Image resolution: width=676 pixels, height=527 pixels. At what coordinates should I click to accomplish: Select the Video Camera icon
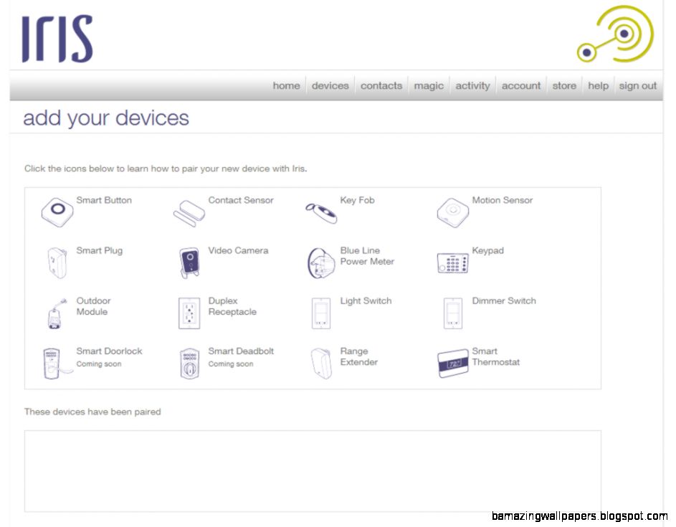(189, 262)
